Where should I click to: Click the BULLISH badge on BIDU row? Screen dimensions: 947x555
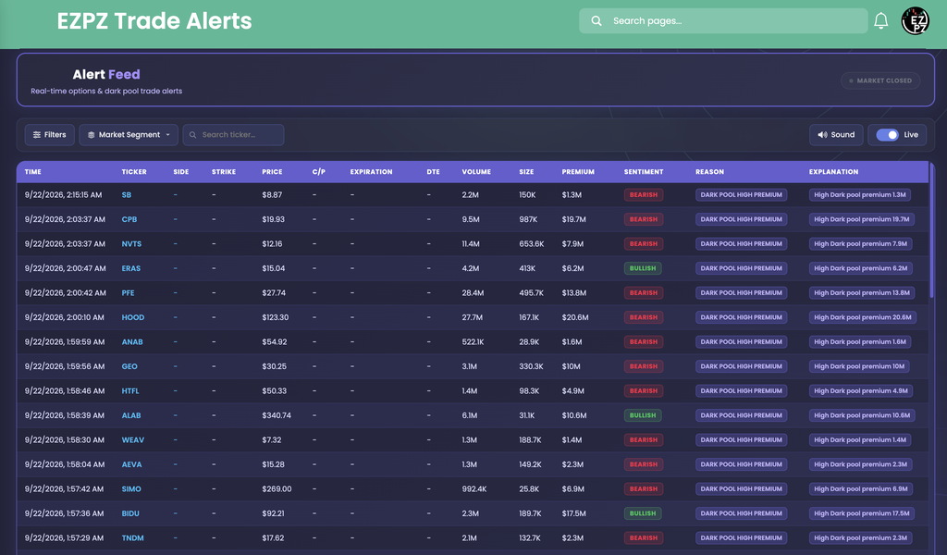coord(643,513)
